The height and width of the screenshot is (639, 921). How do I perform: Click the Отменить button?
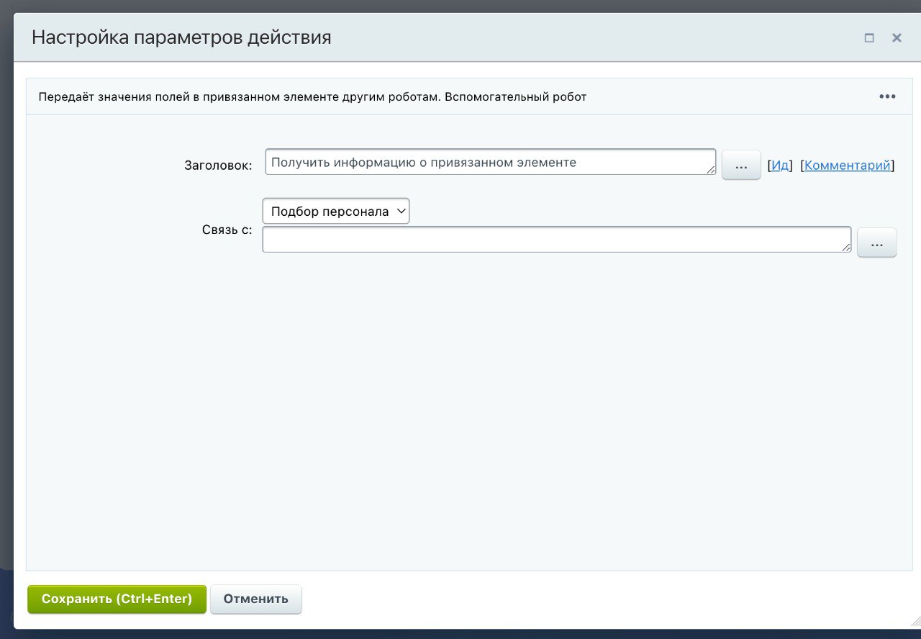tap(256, 599)
